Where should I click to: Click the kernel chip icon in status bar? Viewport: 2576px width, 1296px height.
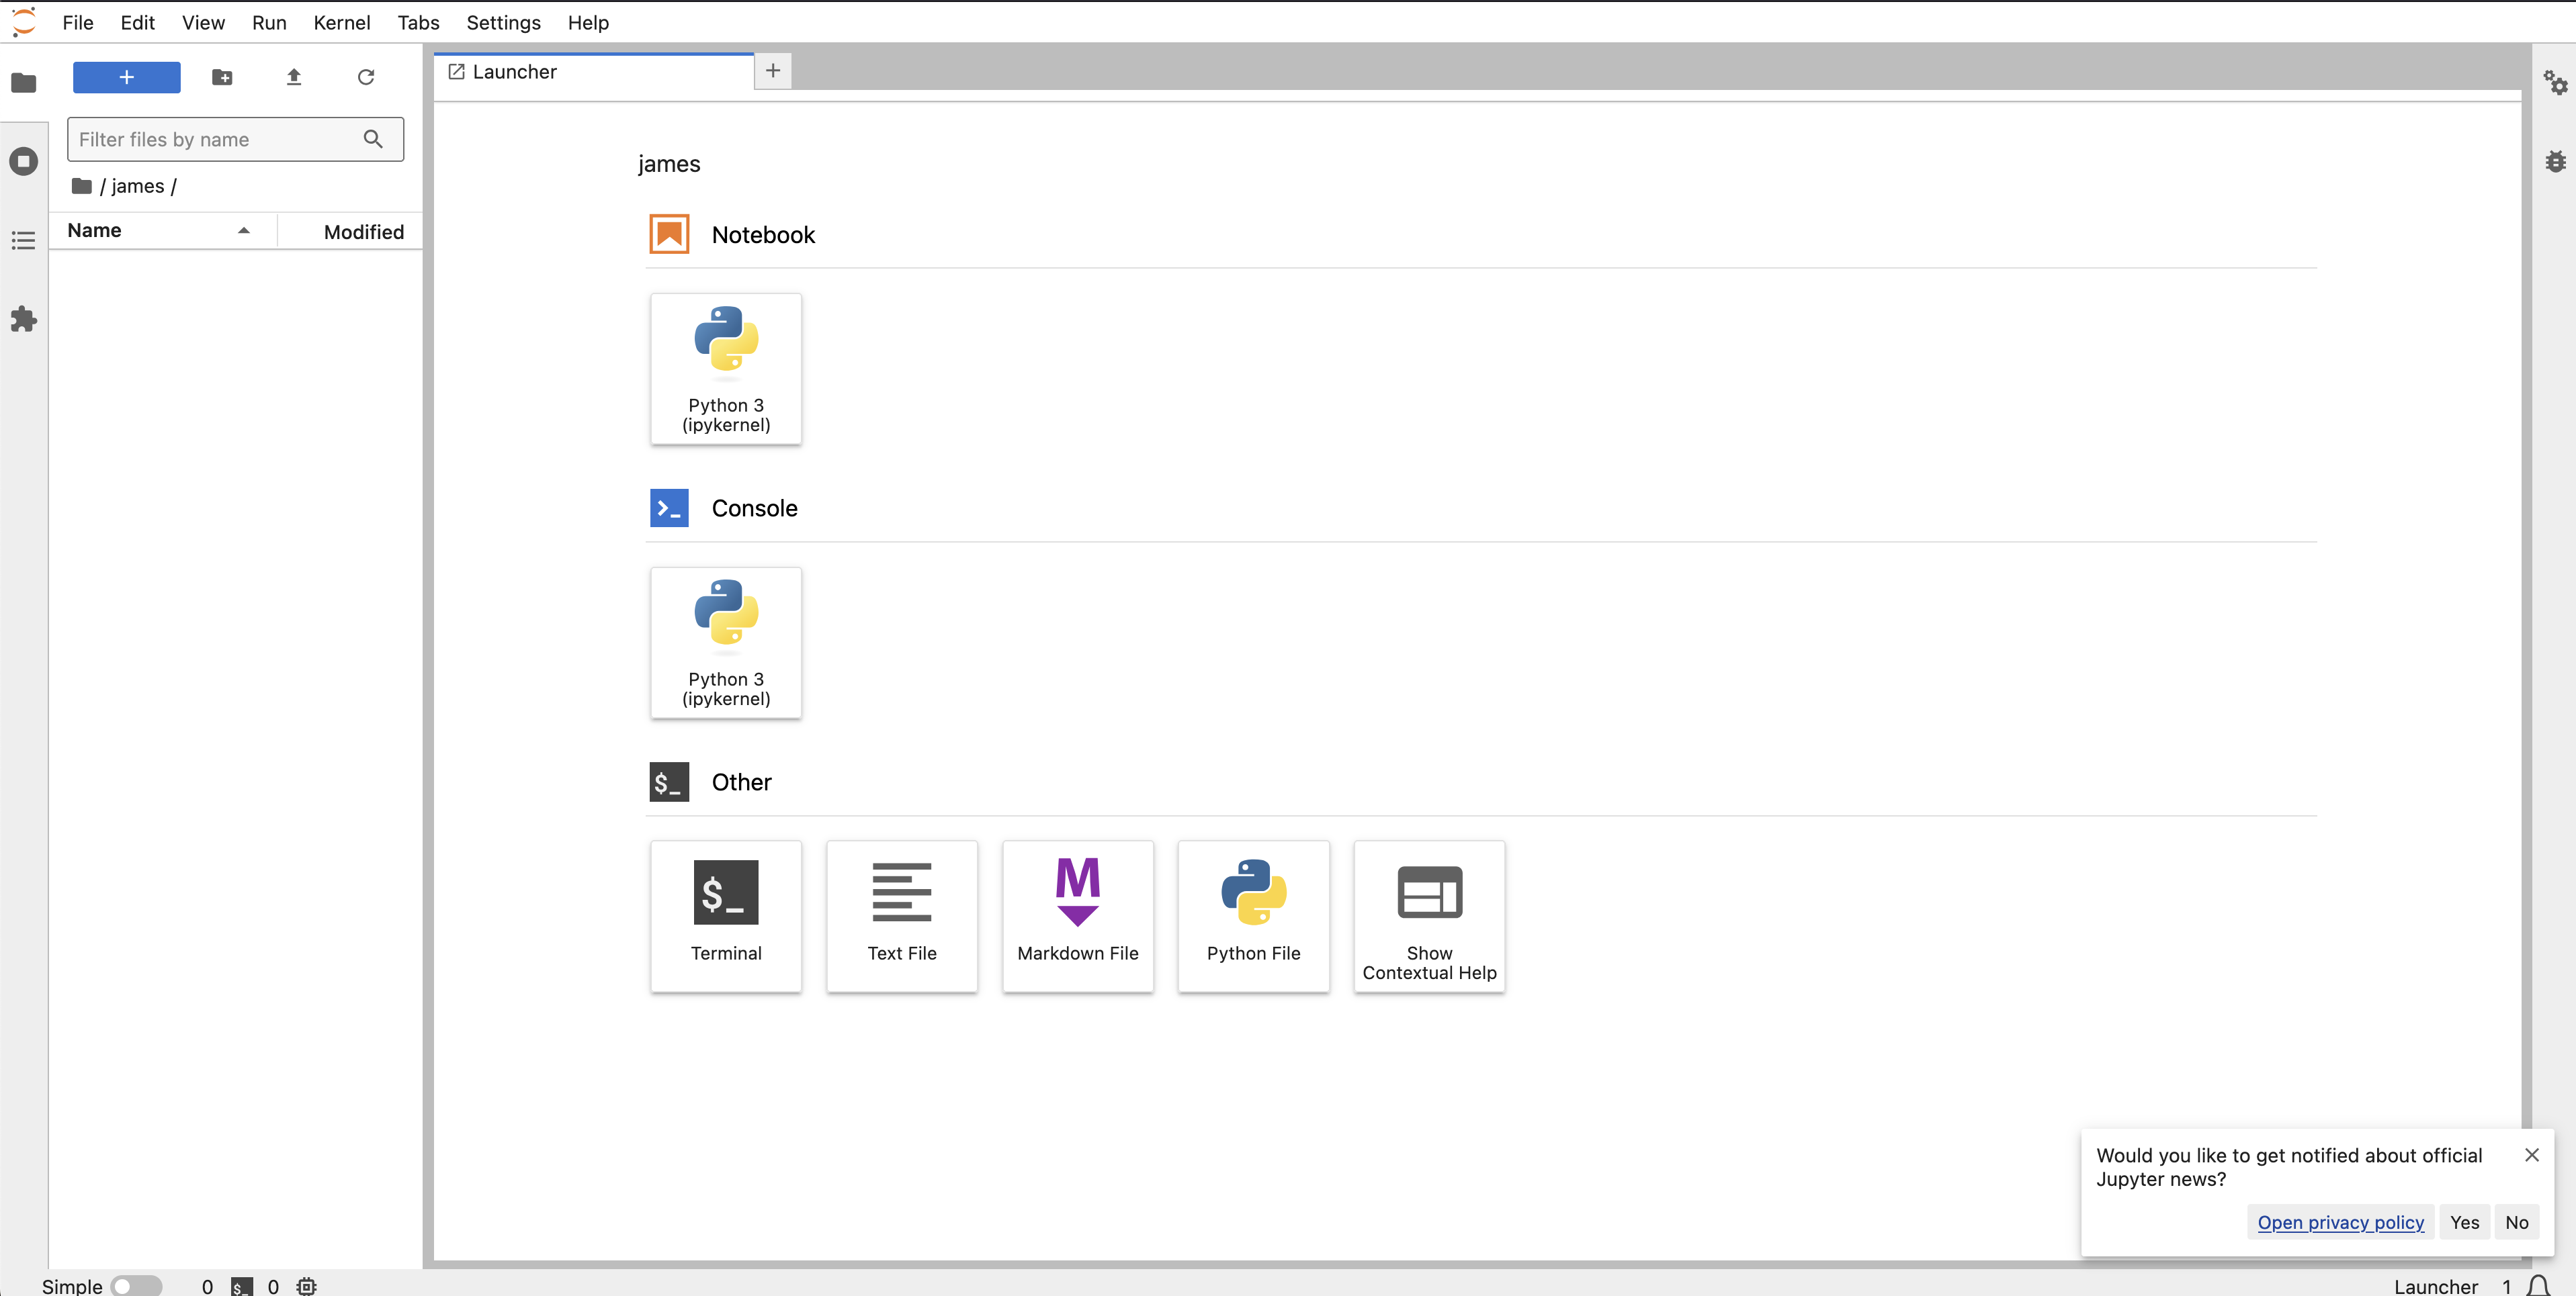coord(306,1286)
